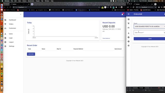165x93 pixels.
Task: Open Spotlight search in menu bar
Action: (160, 1)
